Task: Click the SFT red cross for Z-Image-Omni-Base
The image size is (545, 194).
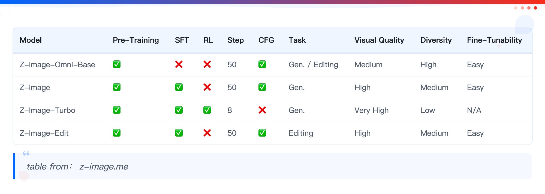Action: [179, 64]
